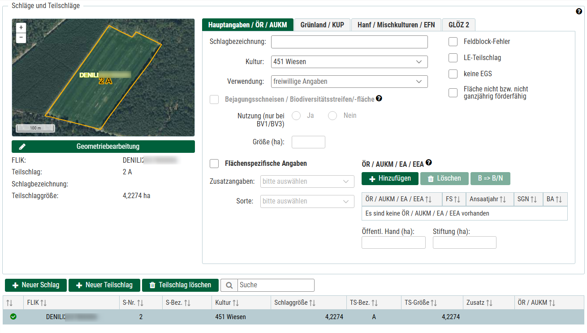This screenshot has height=333, width=587.
Task: Click the green status checkmark in table row
Action: (13, 317)
